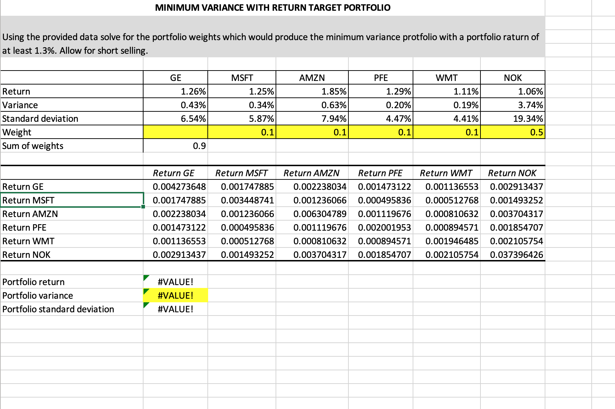Select PFE return value 1.29%

[x=381, y=91]
